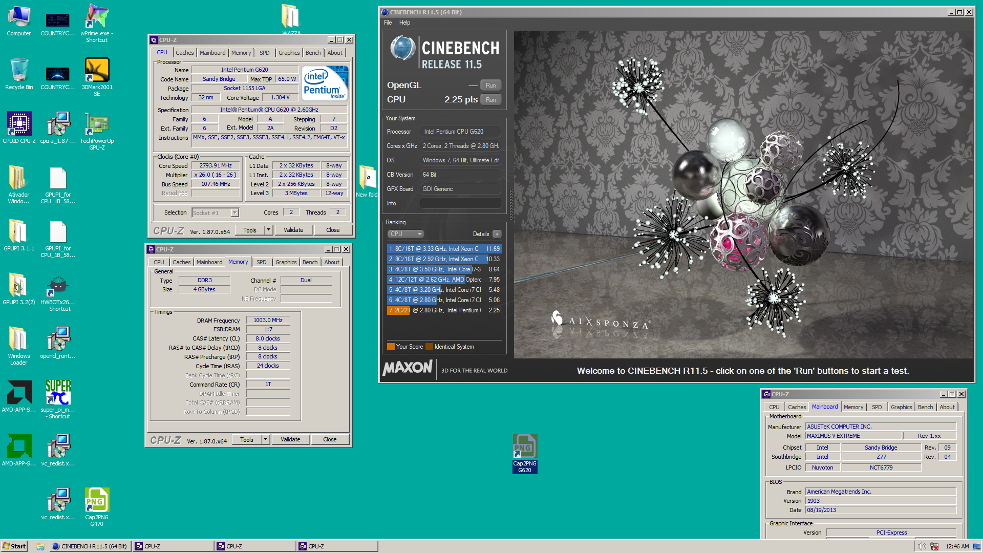983x553 pixels.
Task: Open the New folder desktop icon
Action: [367, 181]
